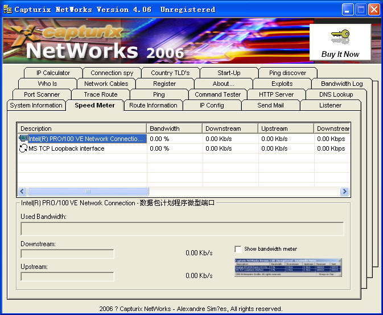Open the Bandwidth Log tab

(341, 84)
